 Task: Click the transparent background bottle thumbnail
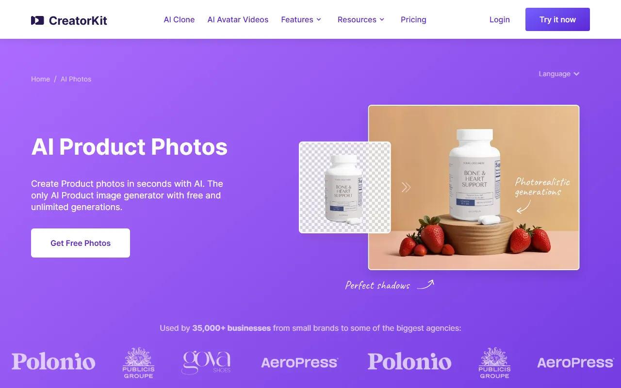click(345, 187)
